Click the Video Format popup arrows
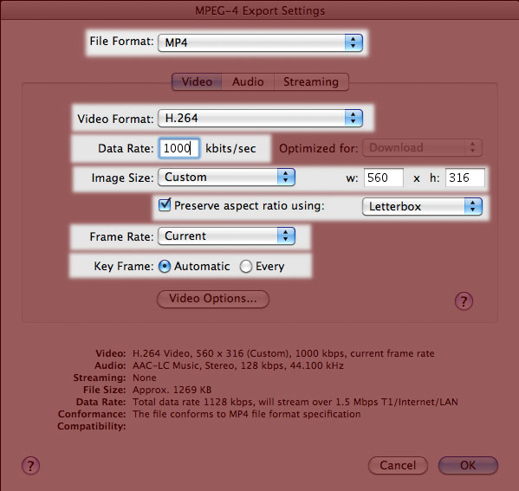 pyautogui.click(x=354, y=118)
